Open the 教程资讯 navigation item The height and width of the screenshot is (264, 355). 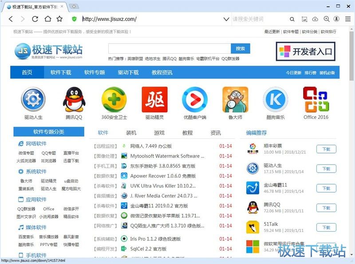pos(162,72)
